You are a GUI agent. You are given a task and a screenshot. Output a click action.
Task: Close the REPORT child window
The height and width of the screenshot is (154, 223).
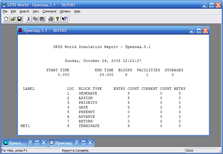[x=206, y=31]
